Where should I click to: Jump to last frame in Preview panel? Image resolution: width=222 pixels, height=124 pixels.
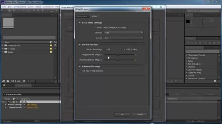pyautogui.click(x=205, y=43)
